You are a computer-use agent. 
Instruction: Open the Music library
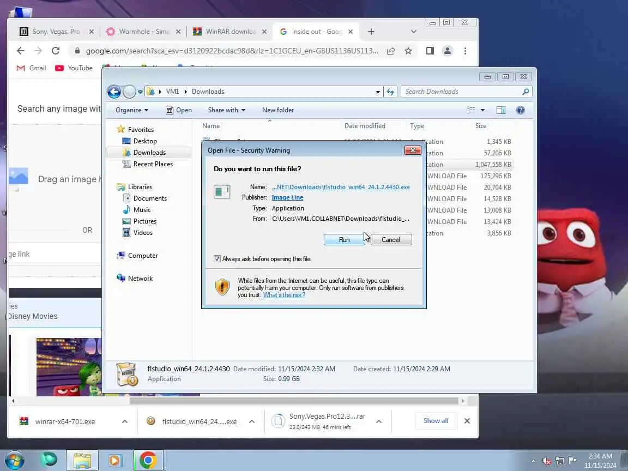(142, 210)
